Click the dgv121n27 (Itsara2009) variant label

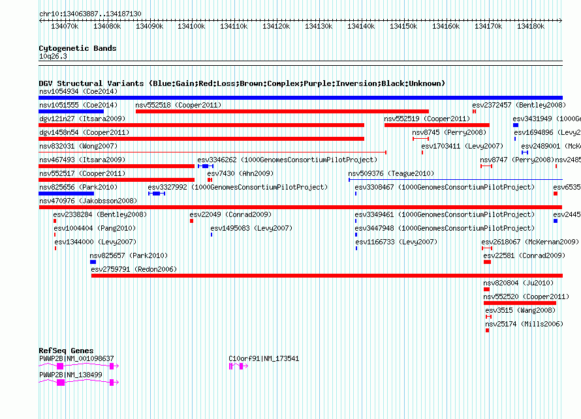[82, 119]
